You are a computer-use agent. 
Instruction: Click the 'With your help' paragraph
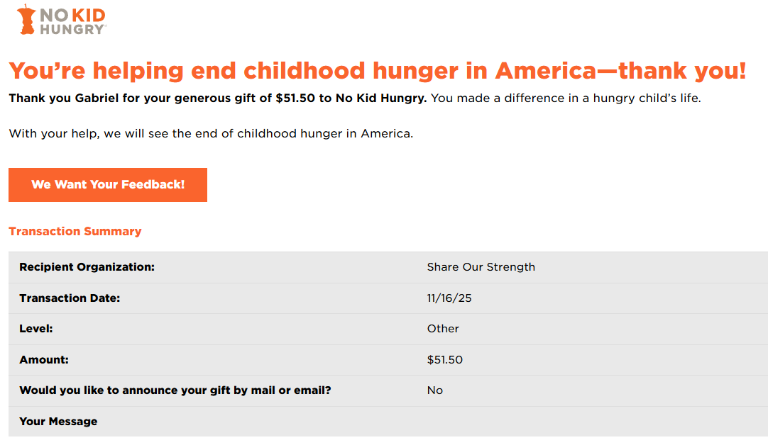[211, 133]
